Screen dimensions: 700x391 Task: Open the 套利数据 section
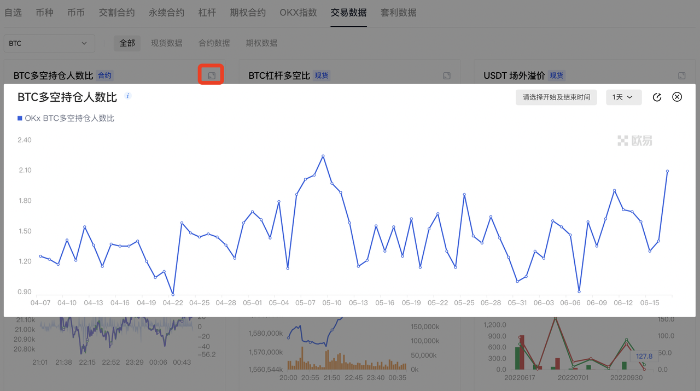398,13
